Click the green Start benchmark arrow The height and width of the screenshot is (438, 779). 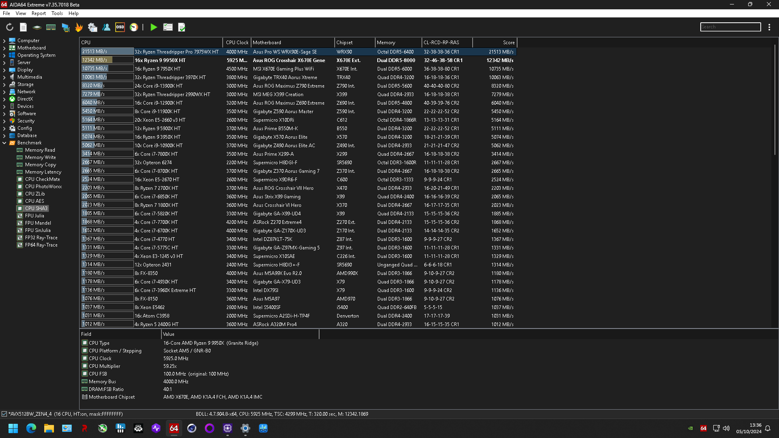(153, 27)
